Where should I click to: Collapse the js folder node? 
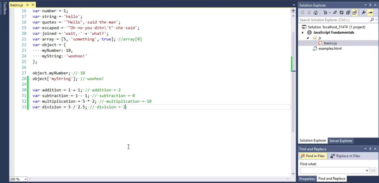pyautogui.click(x=308, y=38)
